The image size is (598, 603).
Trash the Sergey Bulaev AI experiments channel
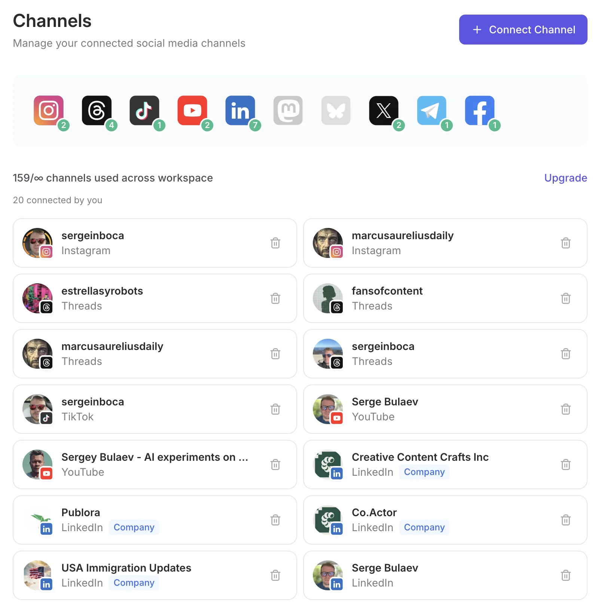tap(275, 465)
